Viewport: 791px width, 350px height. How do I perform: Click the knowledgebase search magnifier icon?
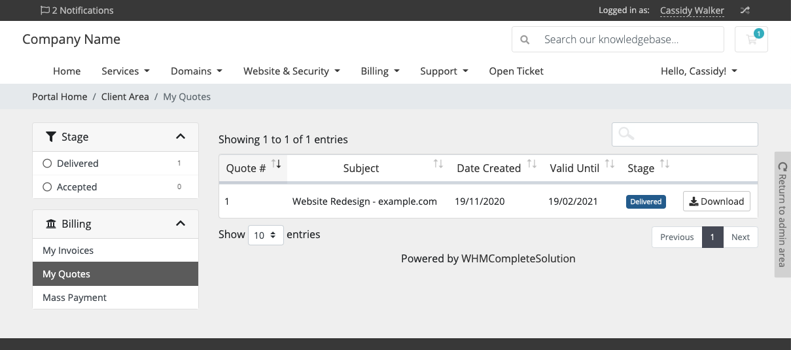coord(525,39)
